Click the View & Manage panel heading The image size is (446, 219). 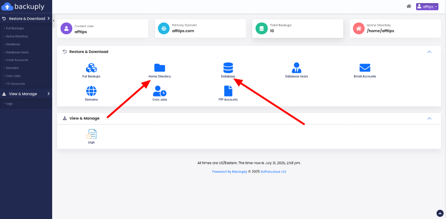(84, 118)
